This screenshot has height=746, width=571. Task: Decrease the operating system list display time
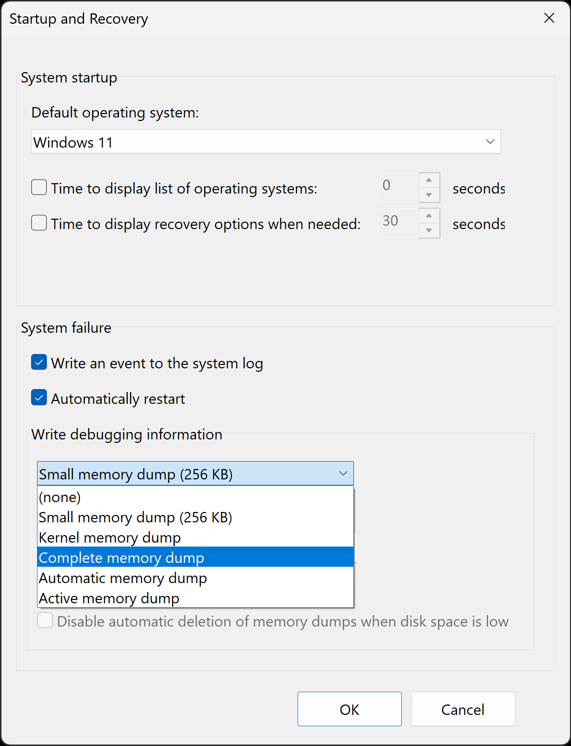tap(429, 195)
